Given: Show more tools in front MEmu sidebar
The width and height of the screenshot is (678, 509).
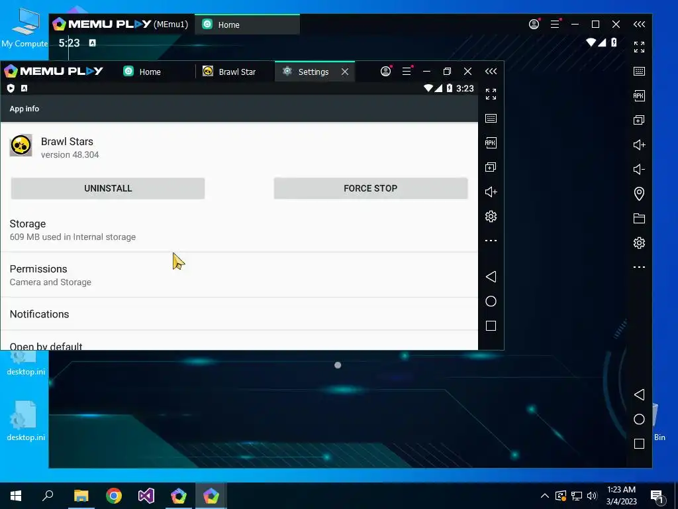Looking at the screenshot, I should [491, 240].
